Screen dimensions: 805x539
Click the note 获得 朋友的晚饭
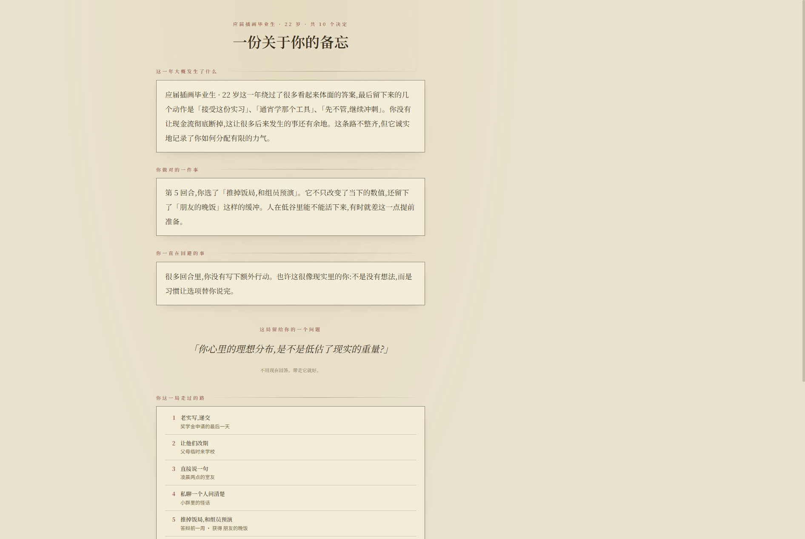pos(230,528)
